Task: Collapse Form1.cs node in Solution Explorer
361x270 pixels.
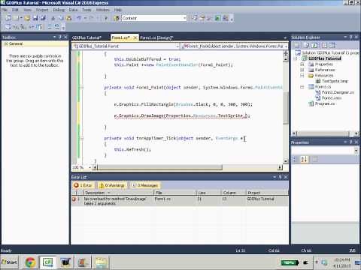Action: pyautogui.click(x=302, y=87)
